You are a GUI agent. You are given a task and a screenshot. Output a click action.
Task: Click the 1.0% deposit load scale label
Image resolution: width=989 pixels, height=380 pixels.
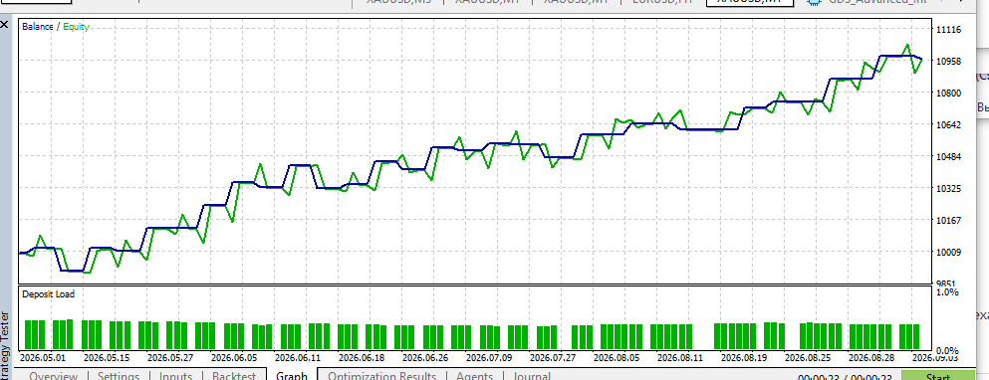click(x=948, y=292)
